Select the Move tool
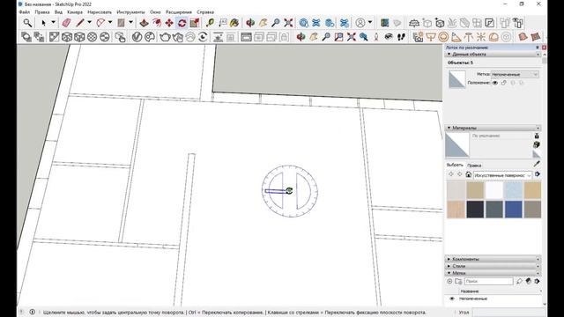This screenshot has width=564, height=317. tap(169, 23)
